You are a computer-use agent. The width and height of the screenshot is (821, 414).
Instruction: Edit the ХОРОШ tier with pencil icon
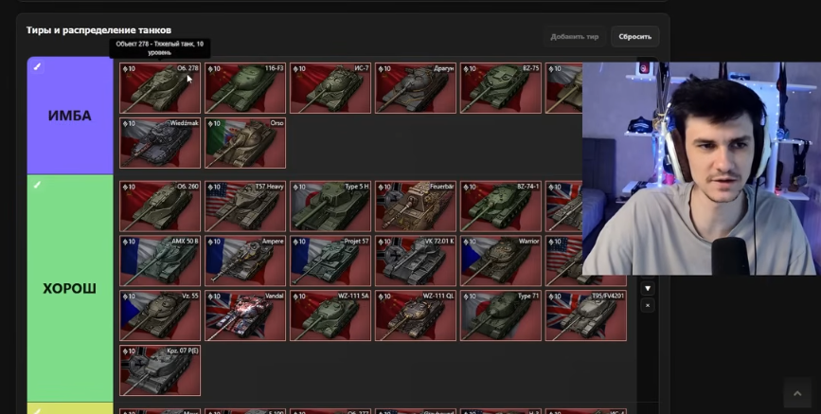pos(37,185)
